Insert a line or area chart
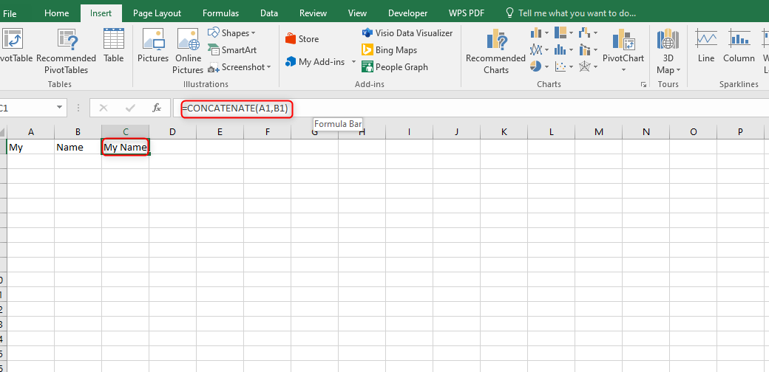 tap(536, 50)
